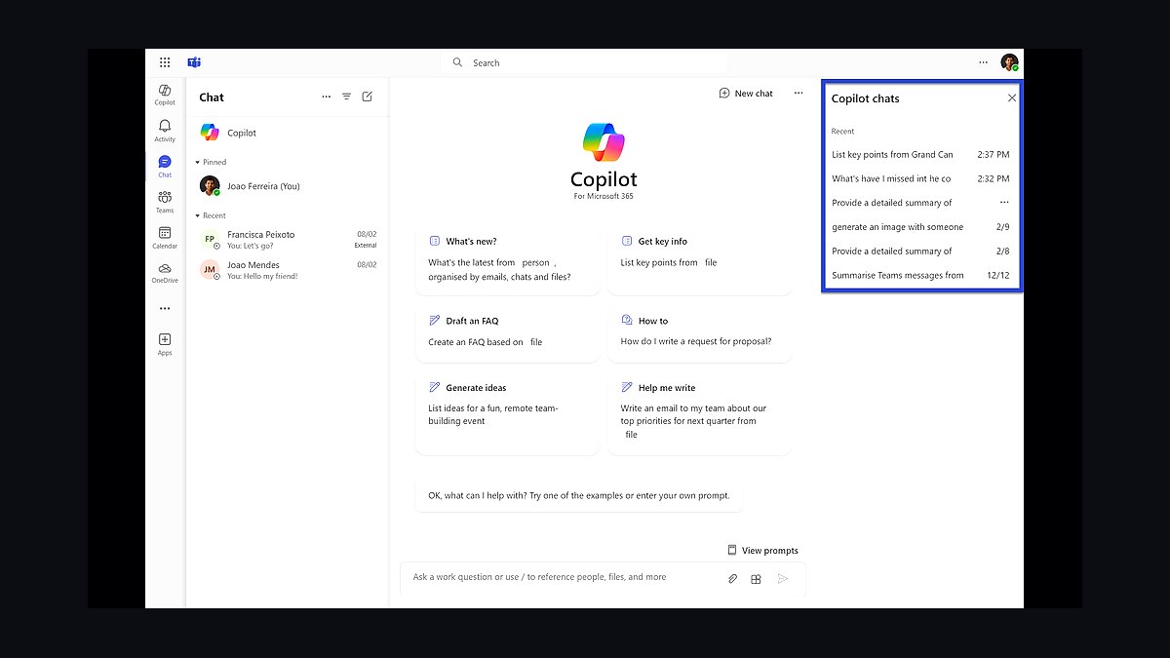Open View prompts

coord(763,551)
